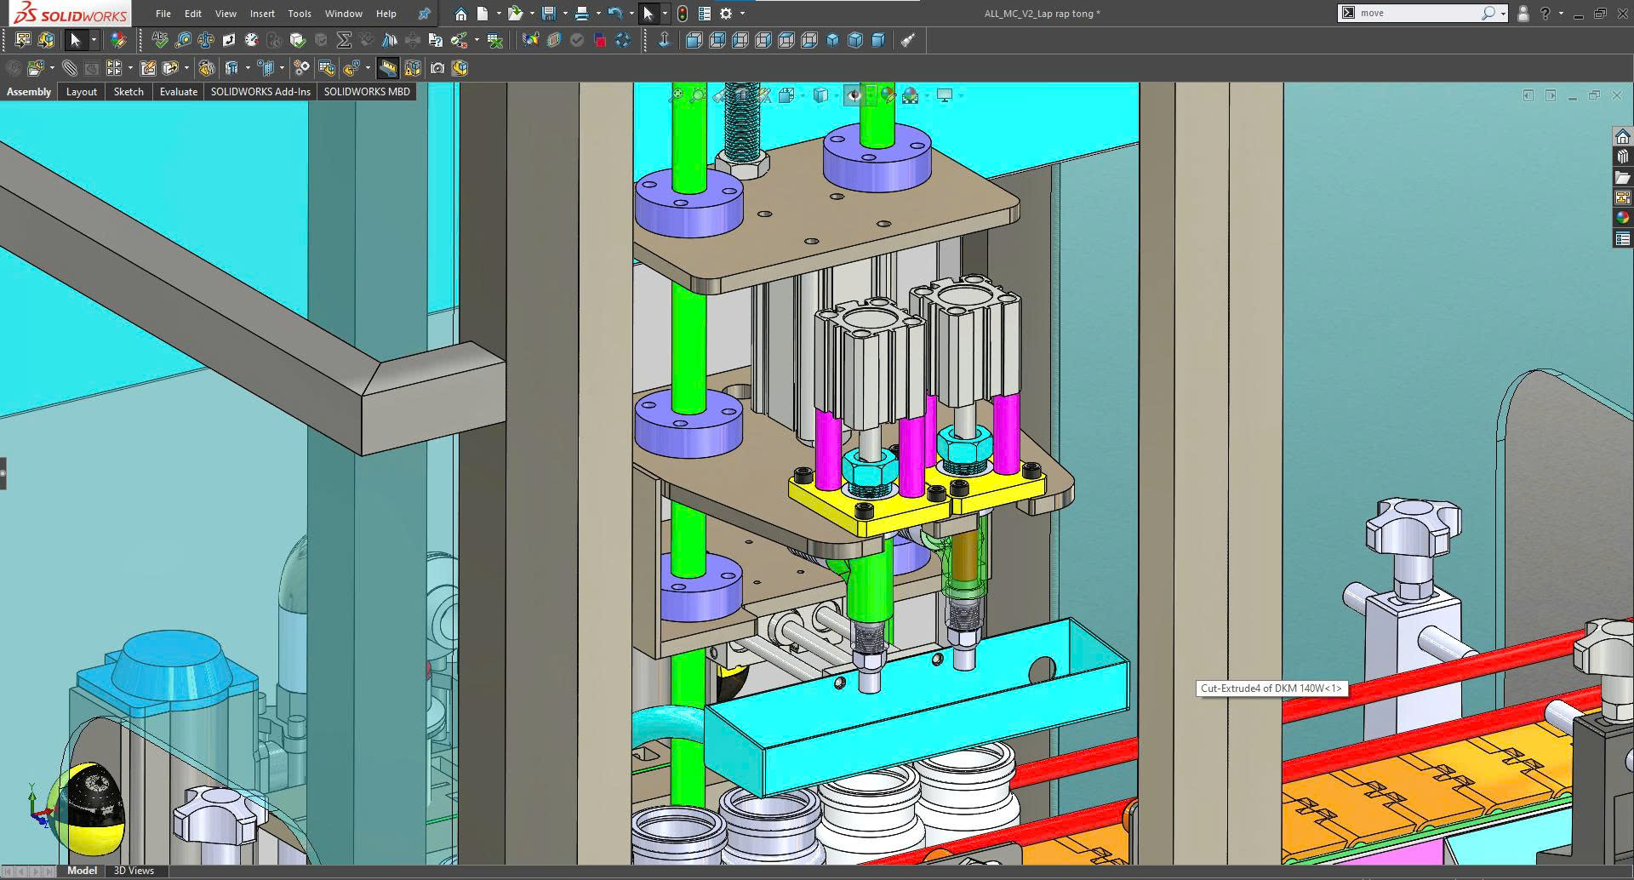Viewport: 1634px width, 880px height.
Task: Expand the Help question mark dropdown
Action: point(1561,14)
